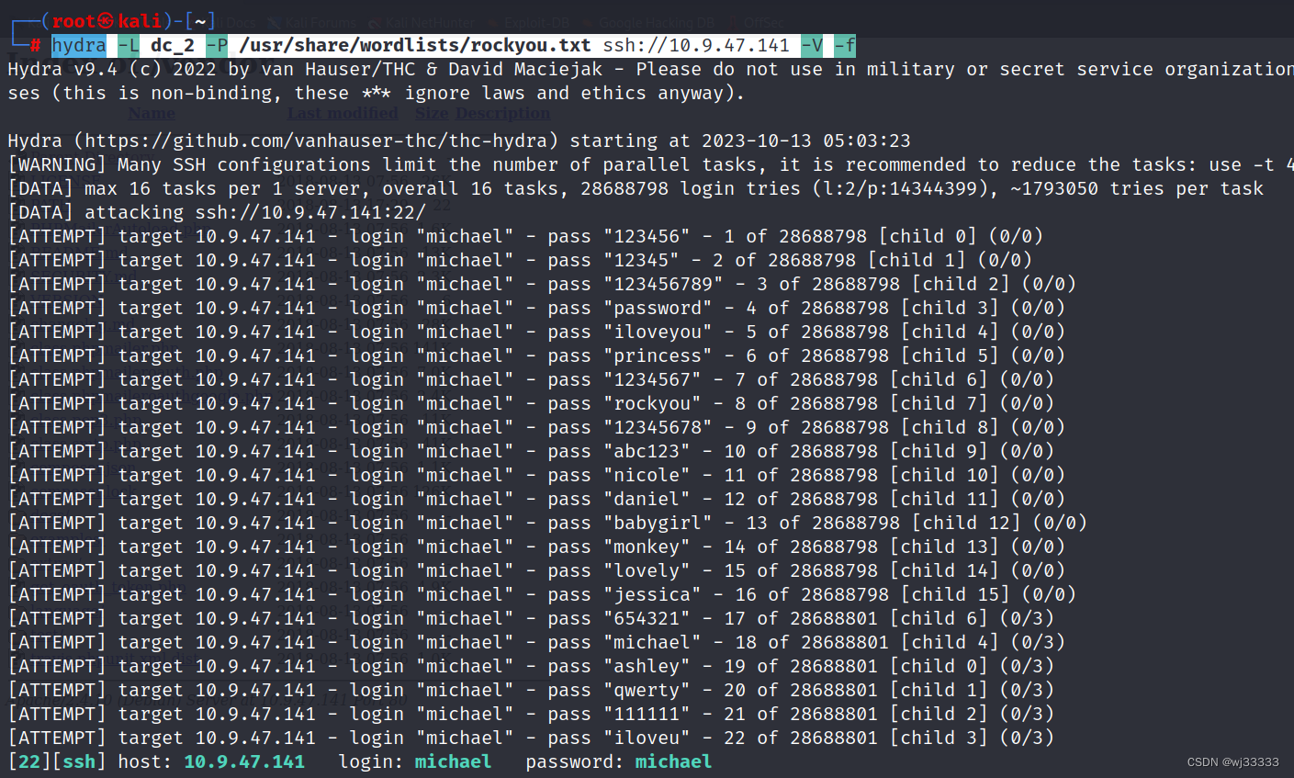Click the password "123456789" in attempt 3

coord(663,284)
